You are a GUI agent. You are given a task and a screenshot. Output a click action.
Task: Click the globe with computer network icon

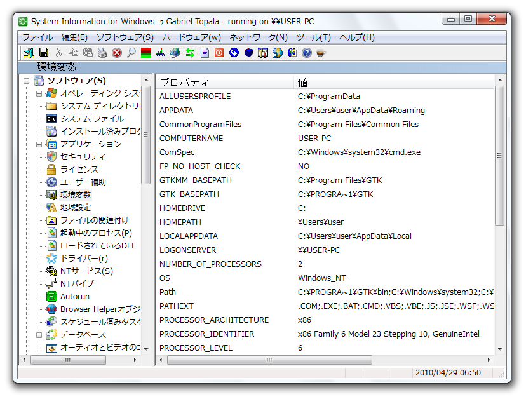[x=175, y=53]
